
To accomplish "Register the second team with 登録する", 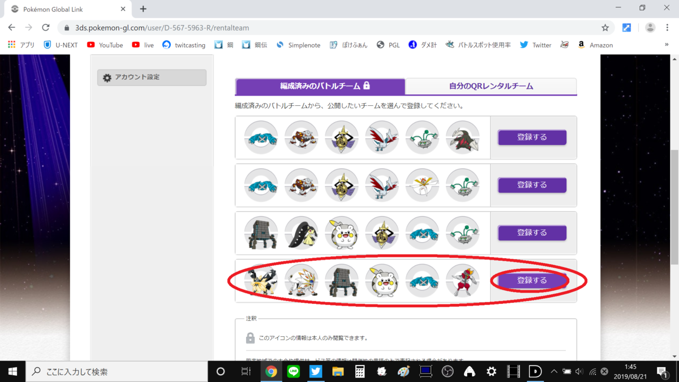I will coord(532,185).
